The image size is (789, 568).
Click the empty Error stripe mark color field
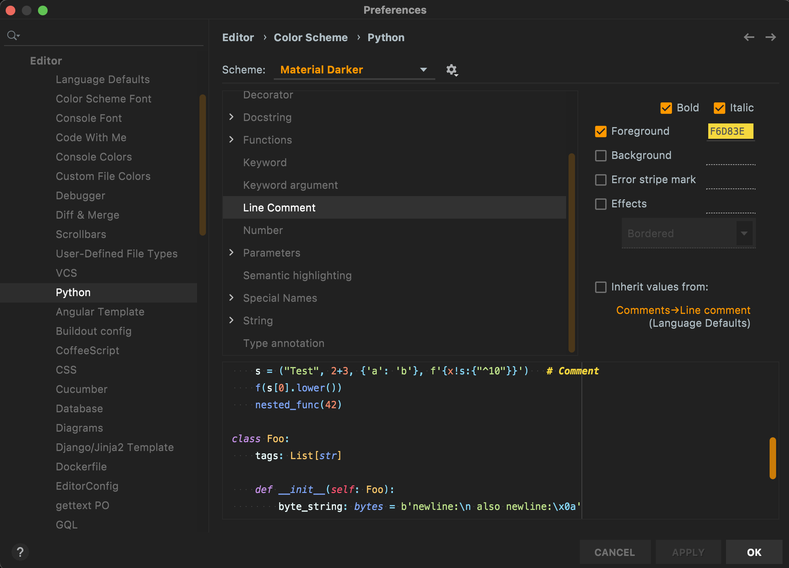(x=730, y=181)
